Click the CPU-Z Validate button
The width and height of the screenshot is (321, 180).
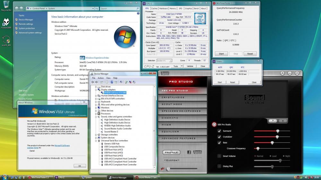[190, 66]
